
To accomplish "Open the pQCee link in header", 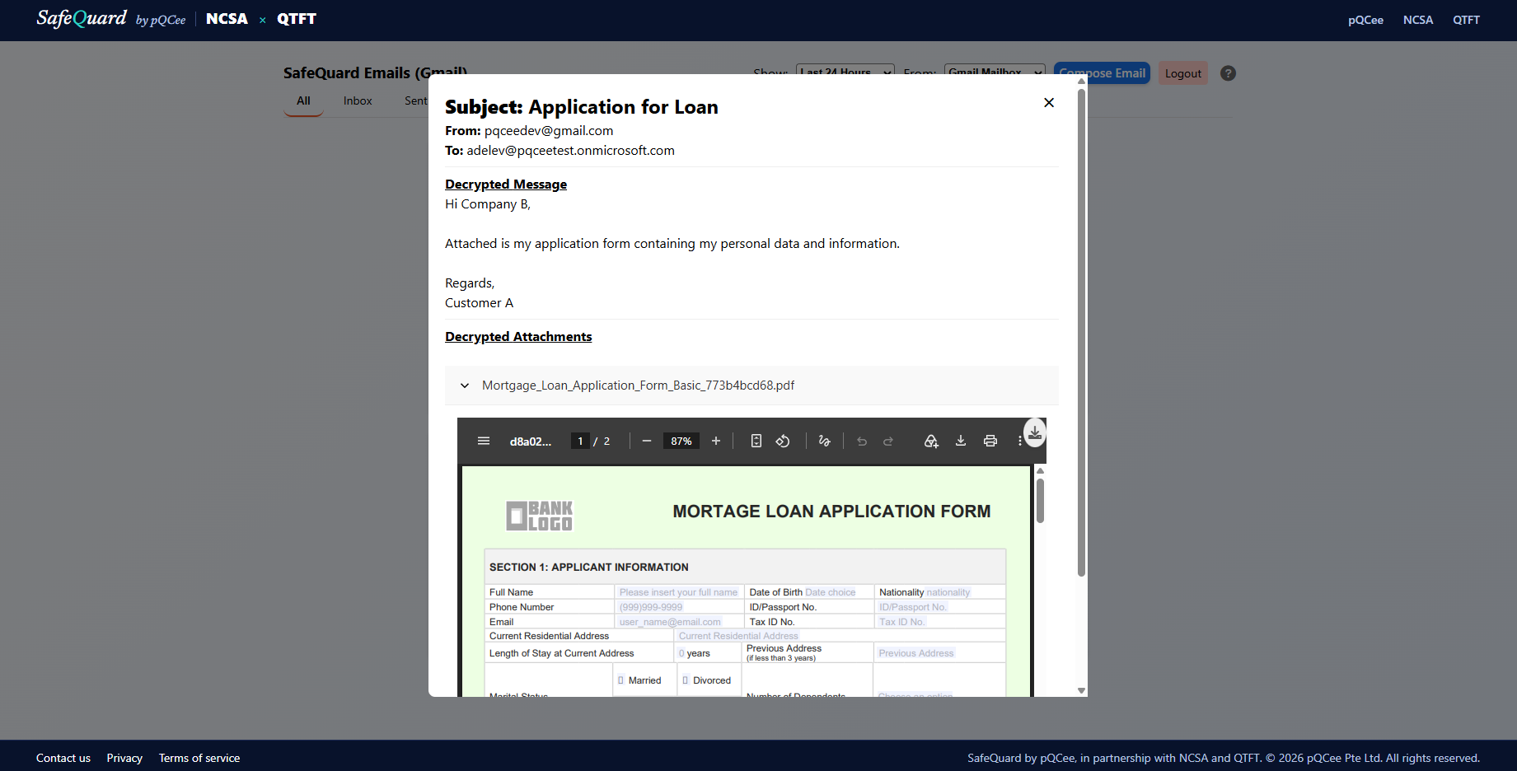I will click(x=1365, y=20).
